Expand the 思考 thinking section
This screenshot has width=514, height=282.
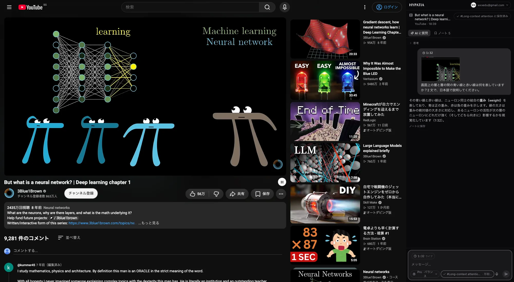coord(414,43)
